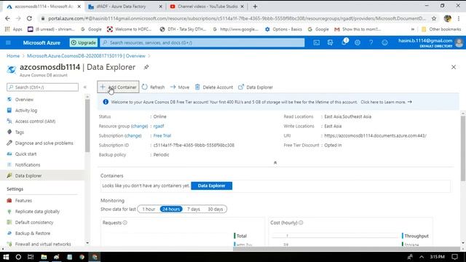Select 7 days monitoring range

click(x=194, y=209)
